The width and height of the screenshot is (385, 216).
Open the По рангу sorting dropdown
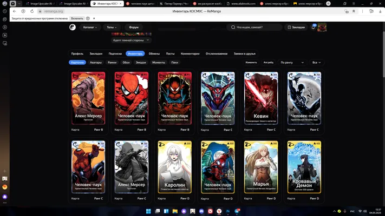[x=292, y=63]
